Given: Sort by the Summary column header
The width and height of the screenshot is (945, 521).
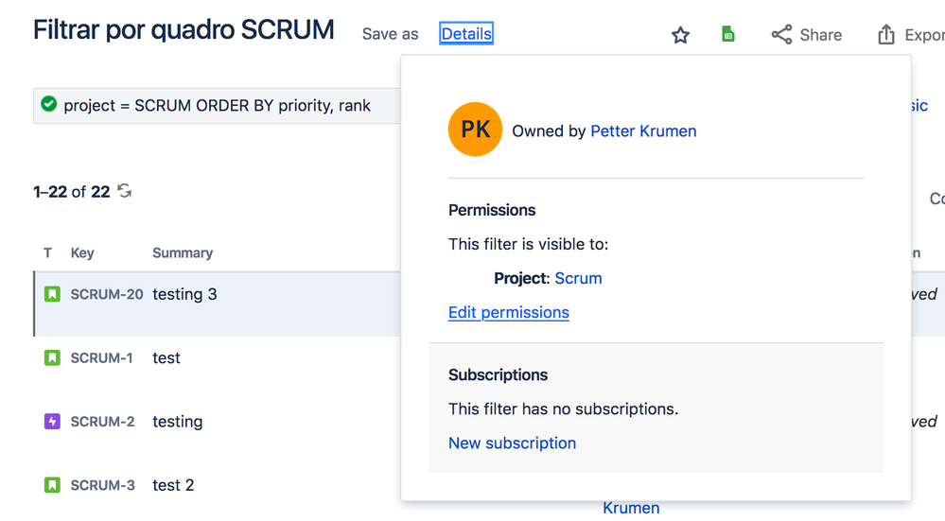Looking at the screenshot, I should (183, 253).
